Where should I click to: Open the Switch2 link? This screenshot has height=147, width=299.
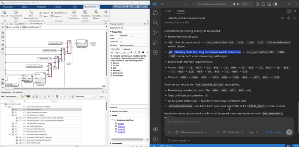[x=122, y=129]
